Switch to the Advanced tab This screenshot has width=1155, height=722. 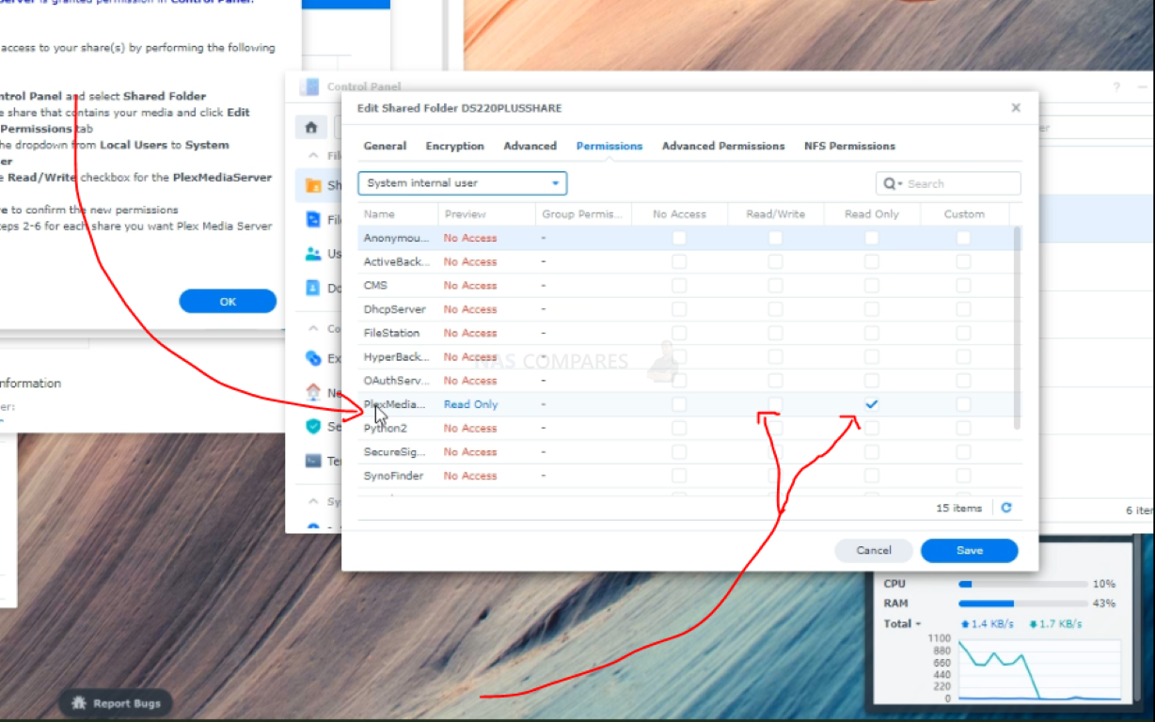[530, 146]
